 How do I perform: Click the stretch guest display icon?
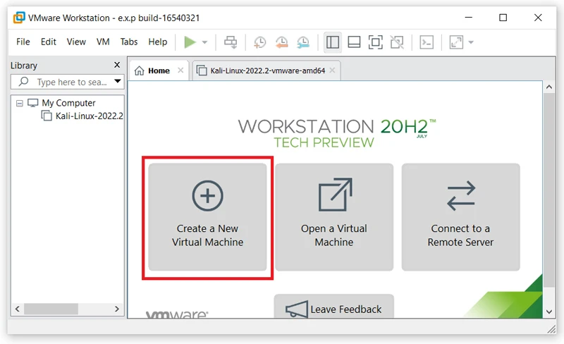pos(456,42)
